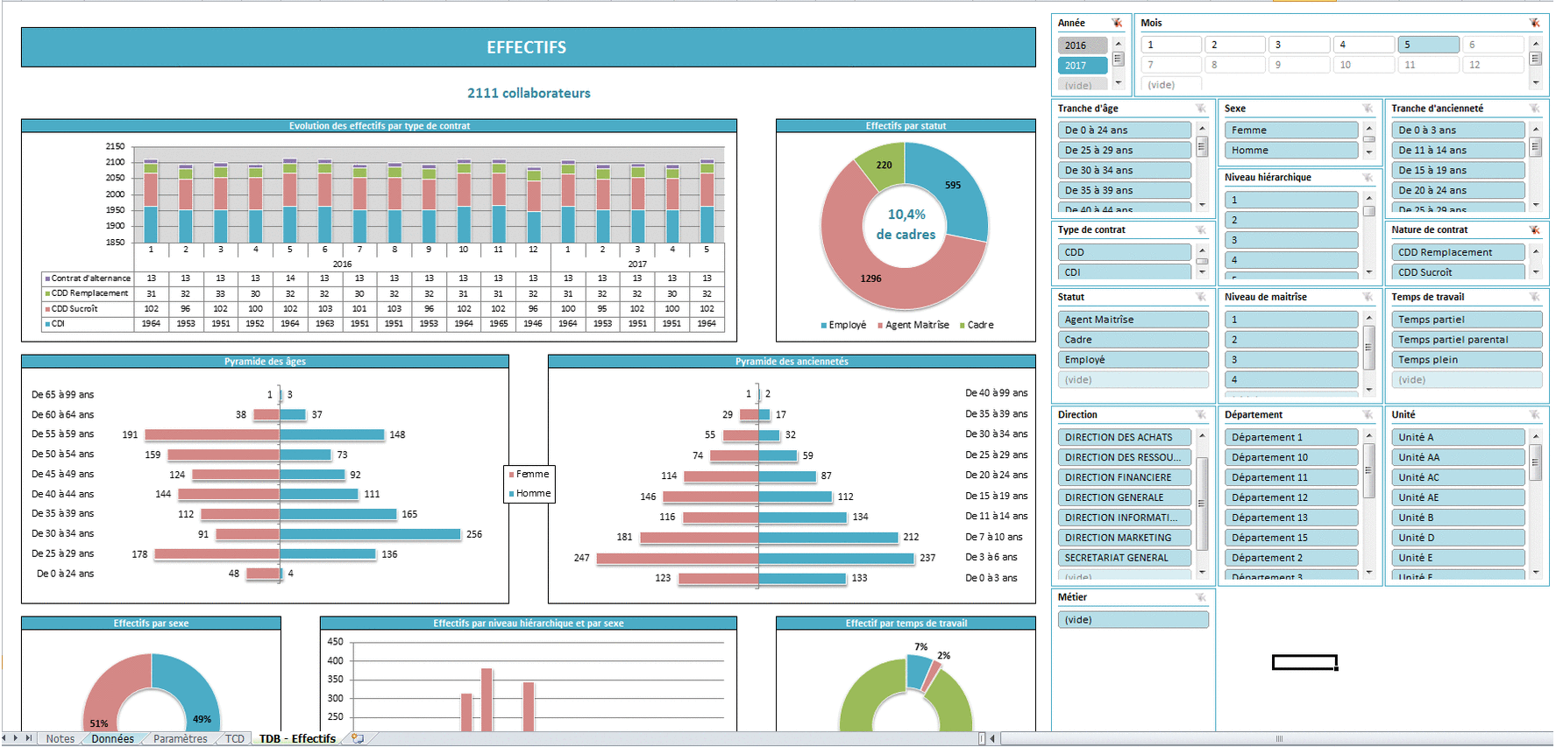Click scroll-down arrow of Année slicer
Viewport: 1556px width, 747px height.
coord(1118,82)
